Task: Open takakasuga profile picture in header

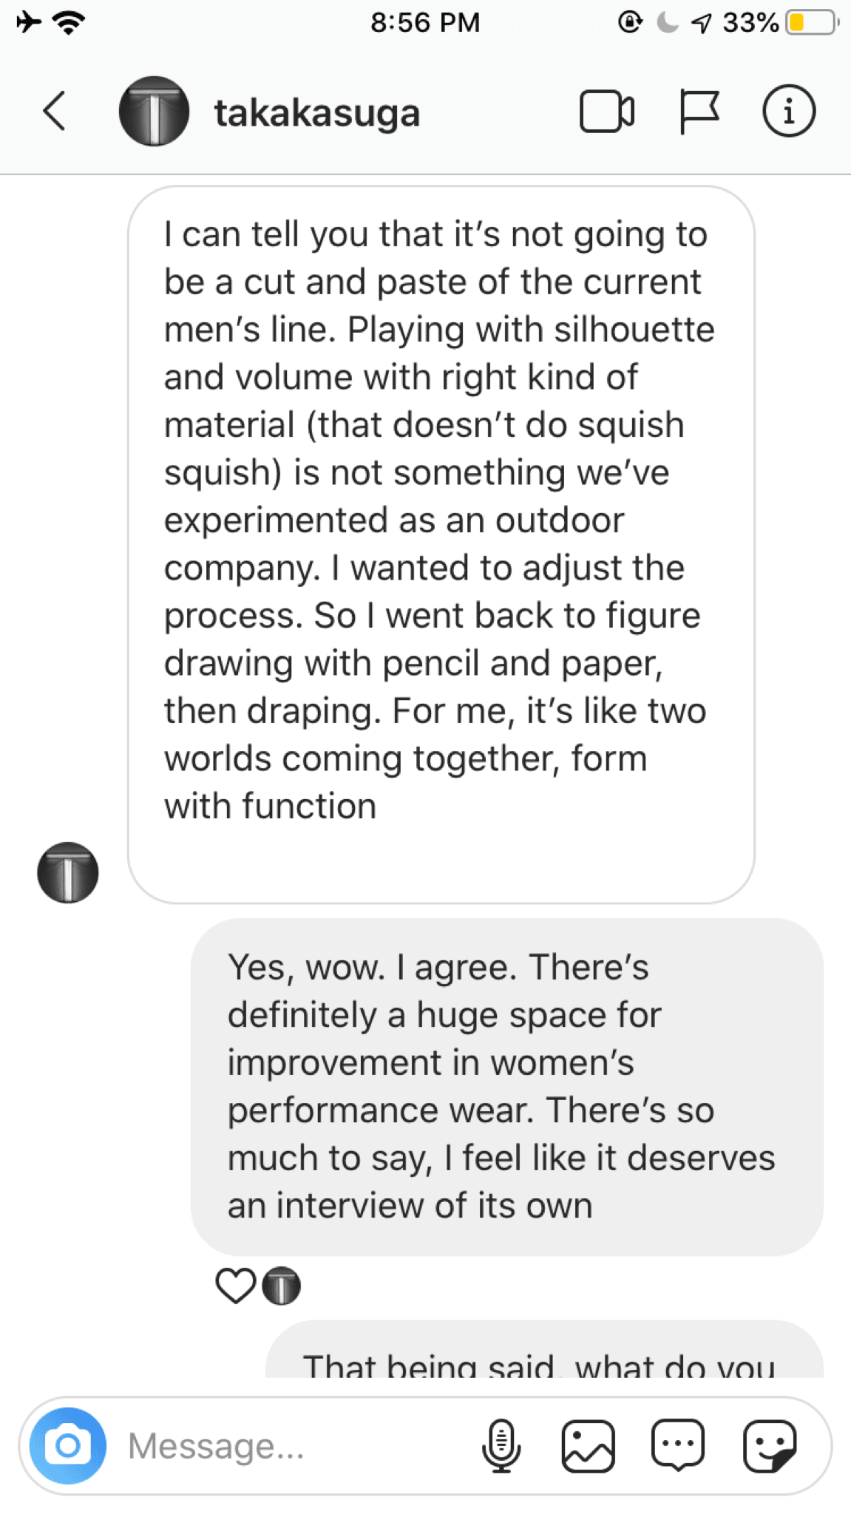Action: [x=154, y=112]
